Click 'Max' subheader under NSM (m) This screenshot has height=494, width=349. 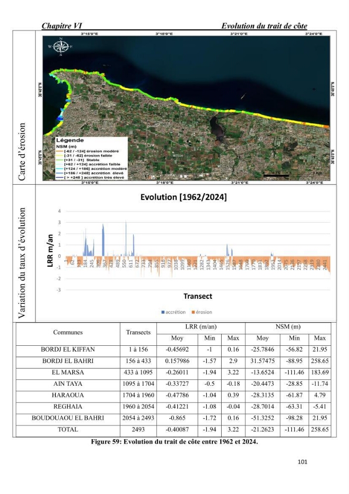coord(320,338)
